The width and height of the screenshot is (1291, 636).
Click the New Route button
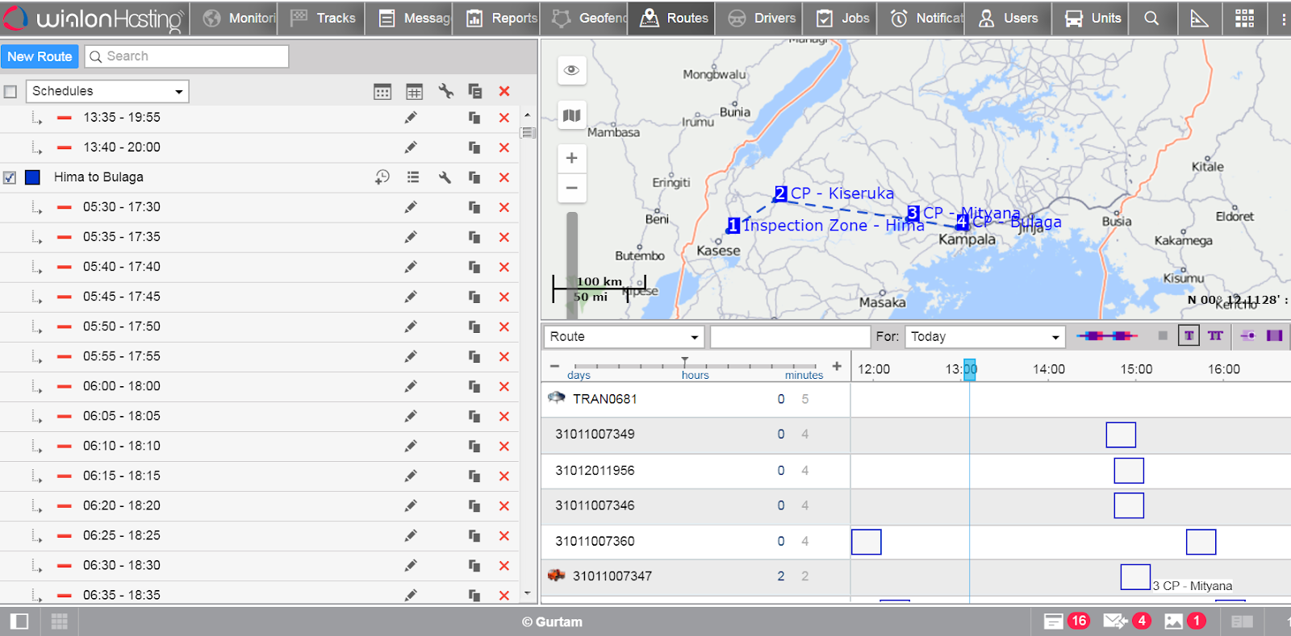point(40,56)
